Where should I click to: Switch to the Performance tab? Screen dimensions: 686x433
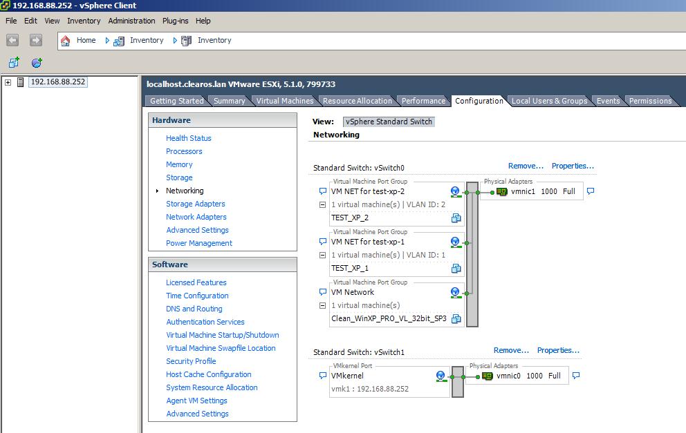pos(423,101)
